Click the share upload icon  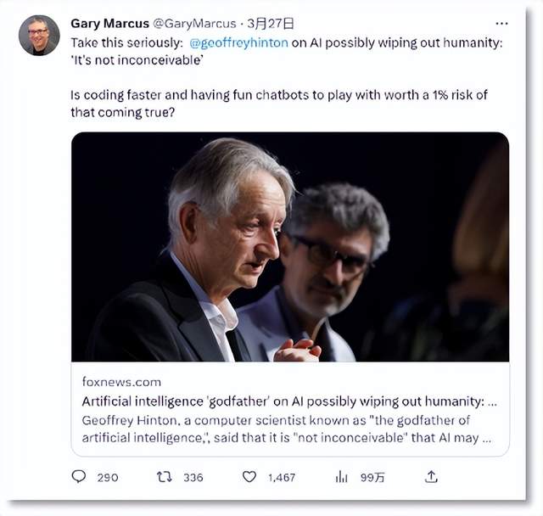click(x=431, y=477)
